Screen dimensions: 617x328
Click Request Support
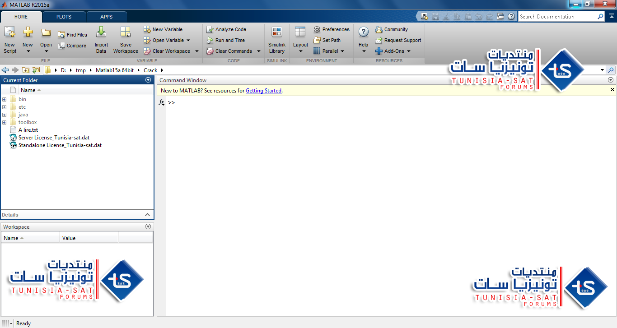click(398, 40)
